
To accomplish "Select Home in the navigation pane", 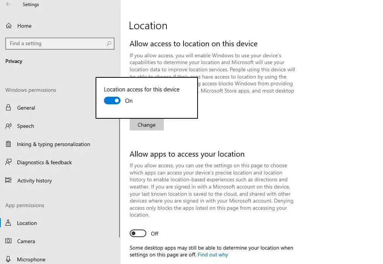I will [x=24, y=25].
